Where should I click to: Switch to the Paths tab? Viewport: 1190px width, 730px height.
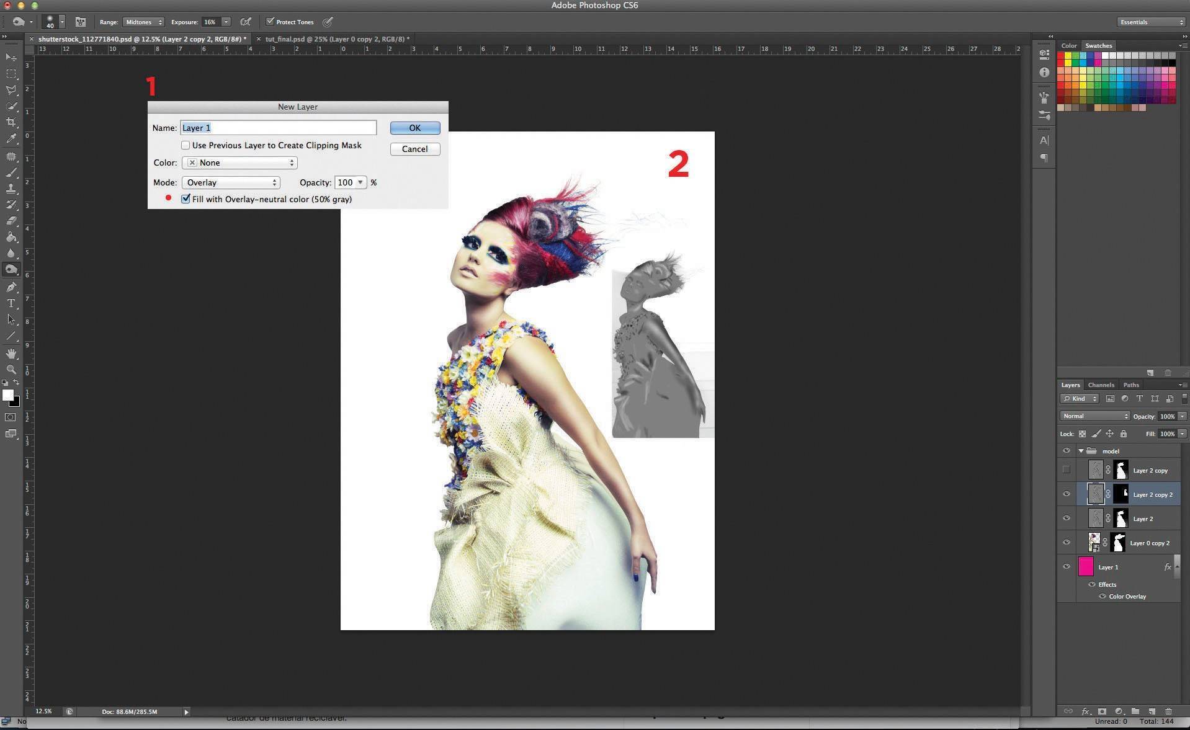coord(1131,385)
